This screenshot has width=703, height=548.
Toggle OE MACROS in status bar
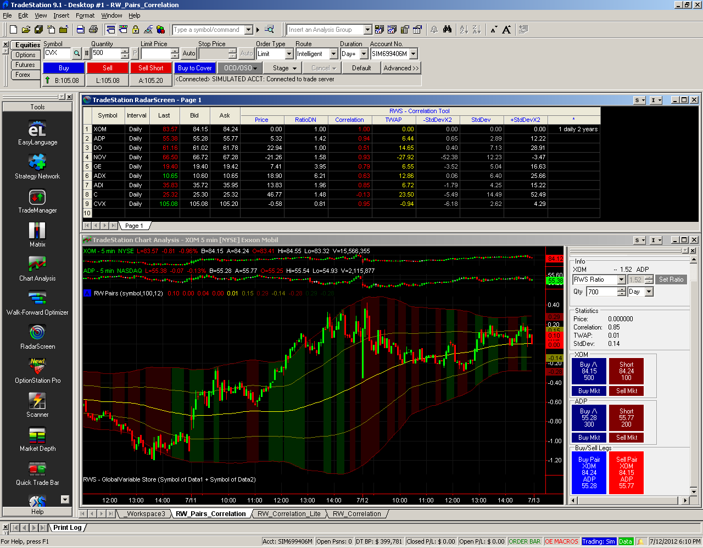tap(561, 541)
